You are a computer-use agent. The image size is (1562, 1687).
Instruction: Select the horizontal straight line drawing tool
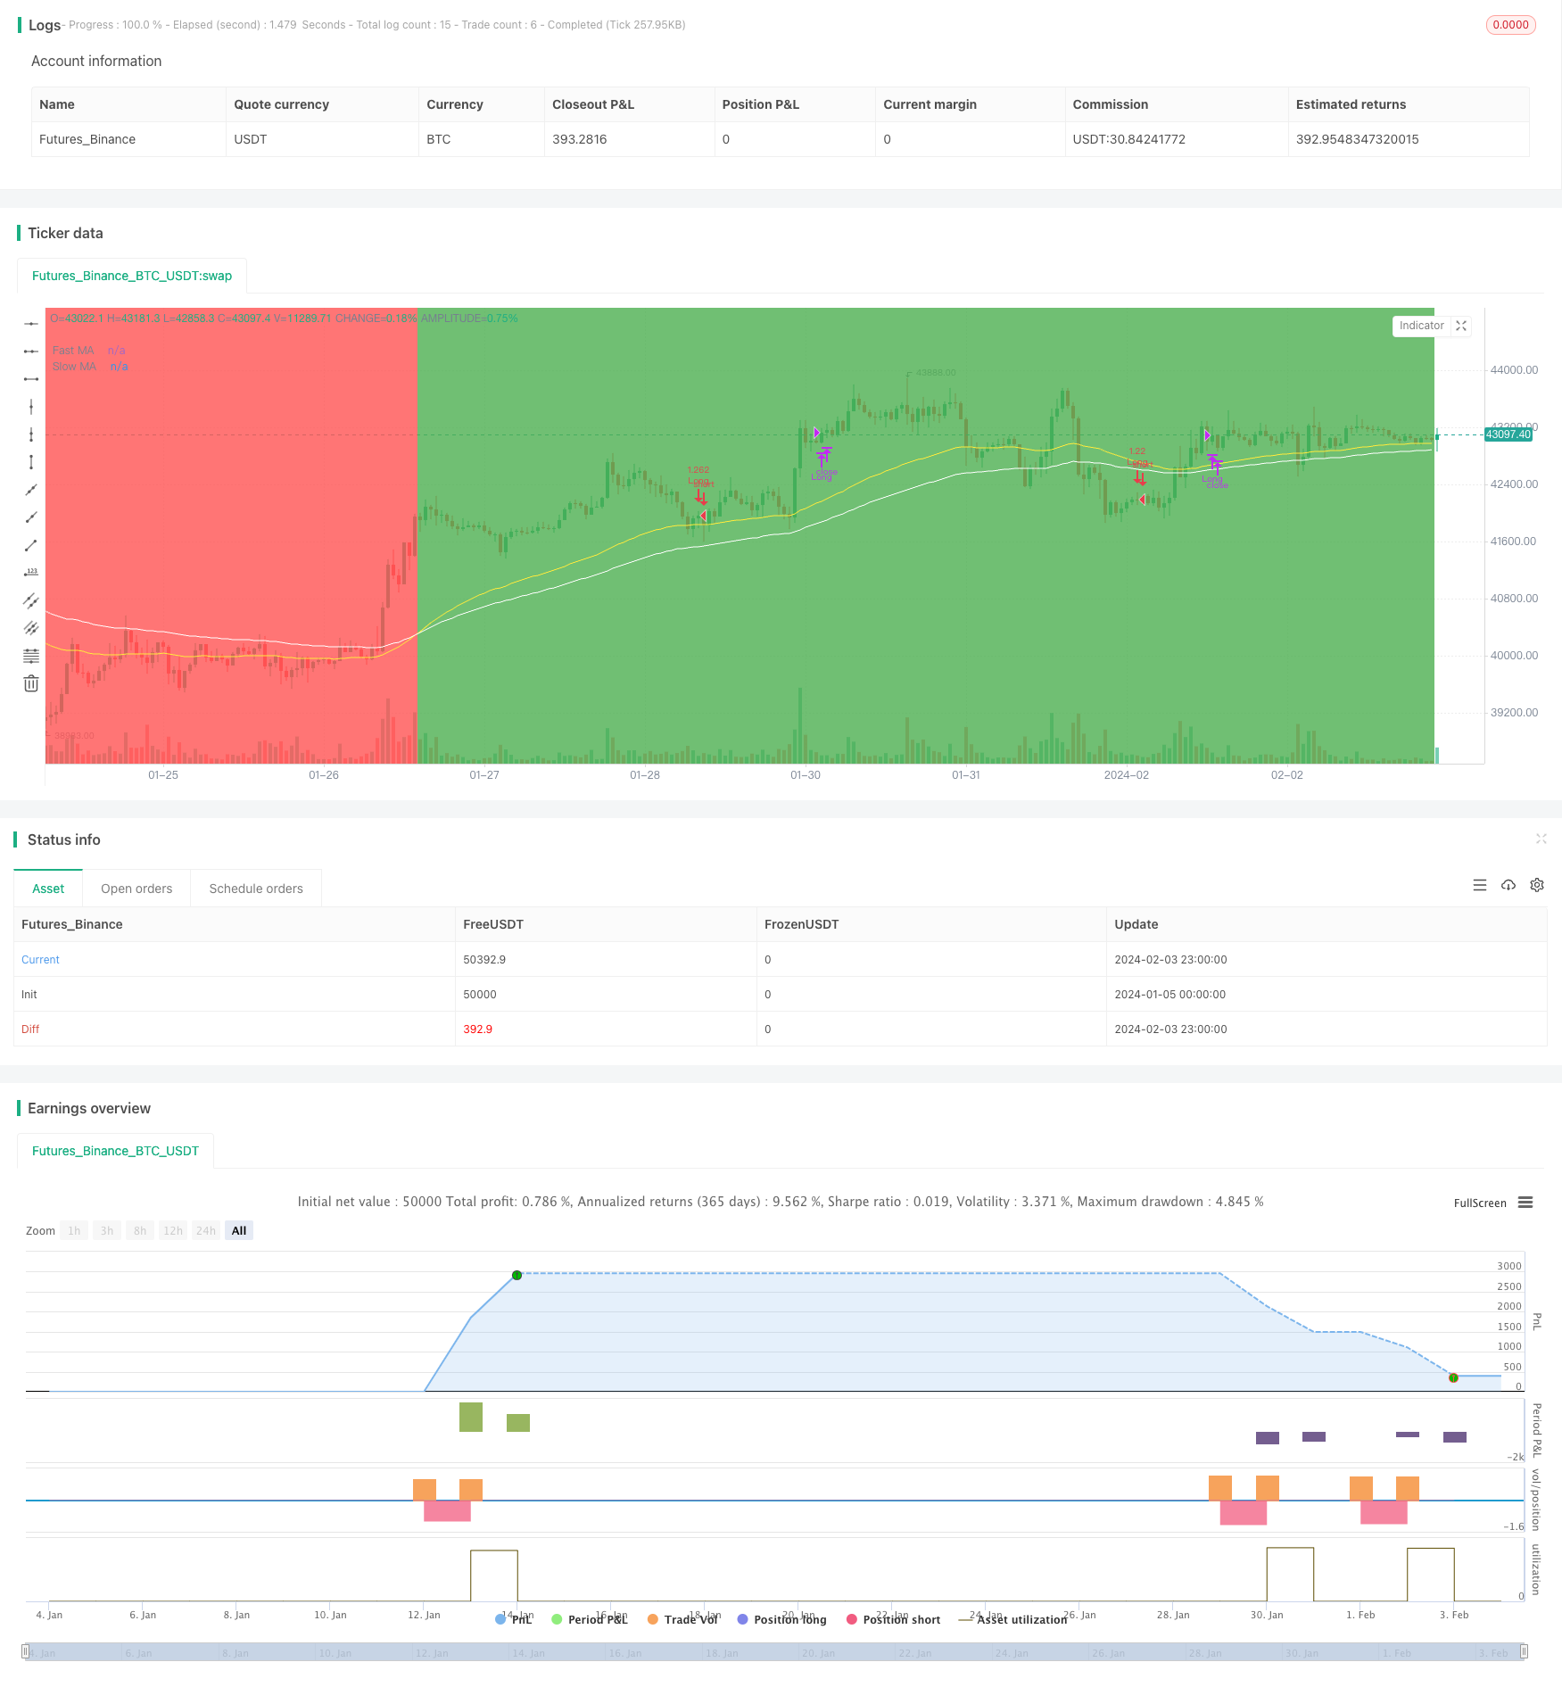pyautogui.click(x=31, y=324)
